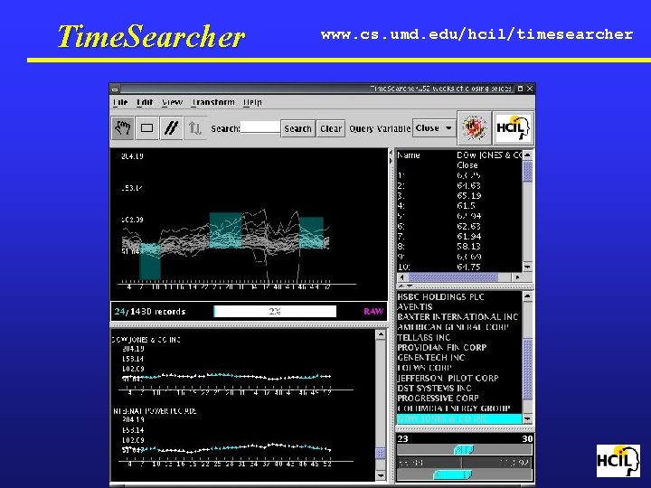Click the HCIL logo at slide corner
Image resolution: width=651 pixels, height=488 pixels.
(618, 460)
